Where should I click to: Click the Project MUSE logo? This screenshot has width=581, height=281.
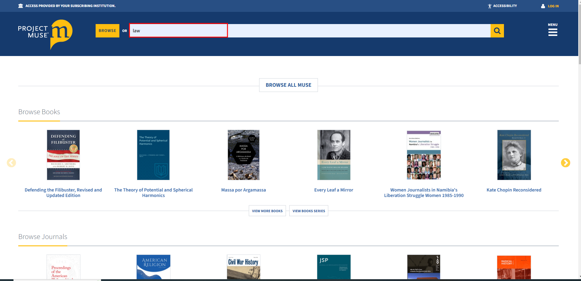(45, 34)
